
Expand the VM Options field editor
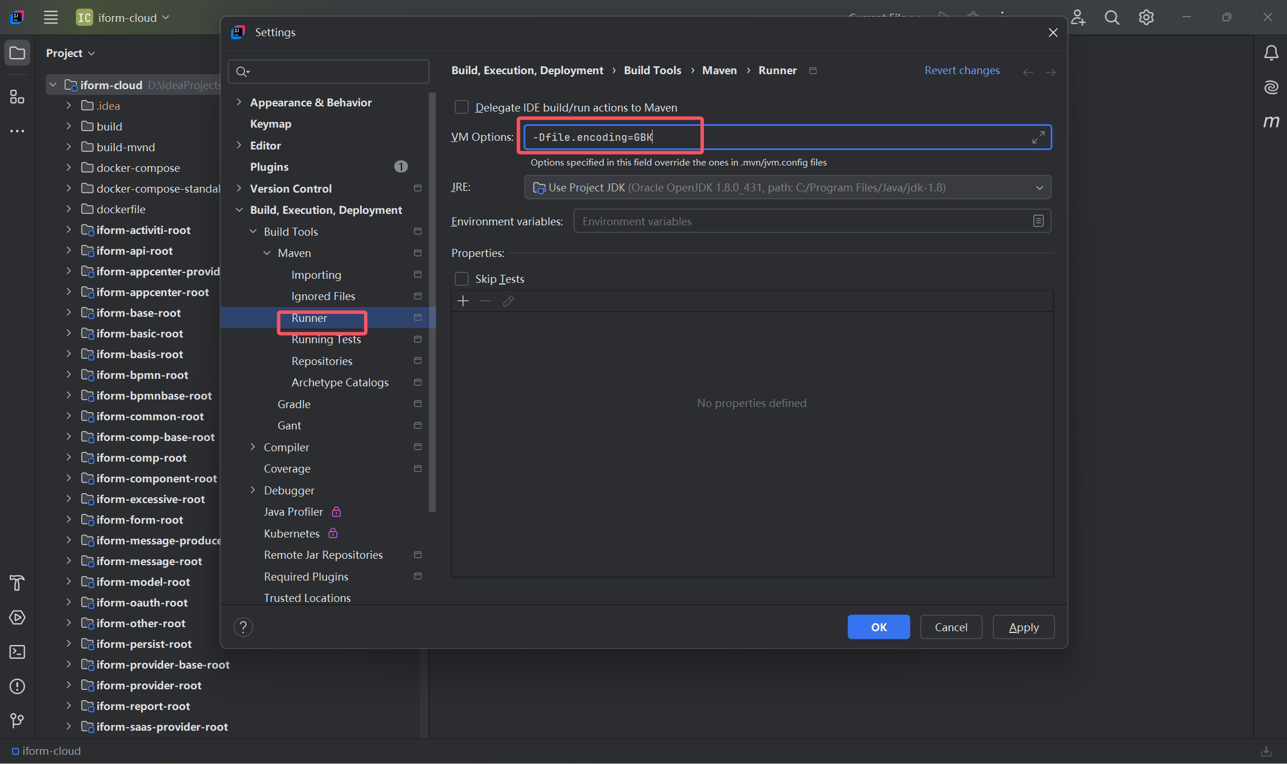(1038, 137)
